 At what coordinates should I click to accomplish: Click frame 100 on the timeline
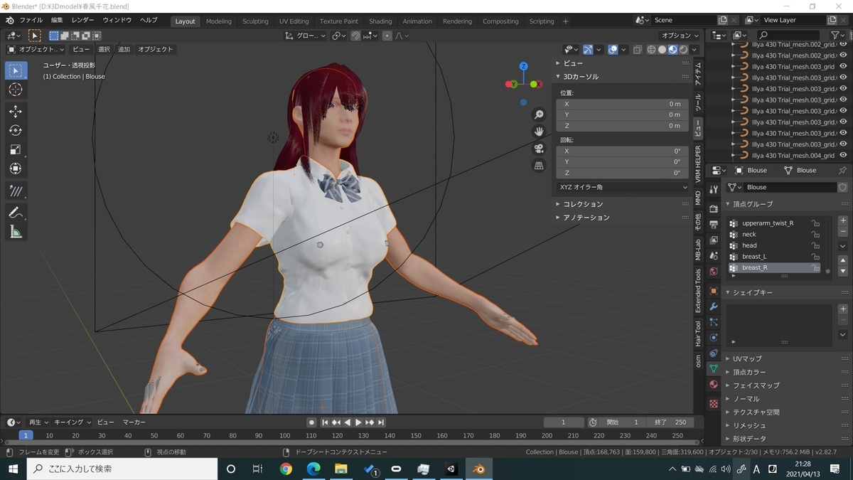[284, 435]
